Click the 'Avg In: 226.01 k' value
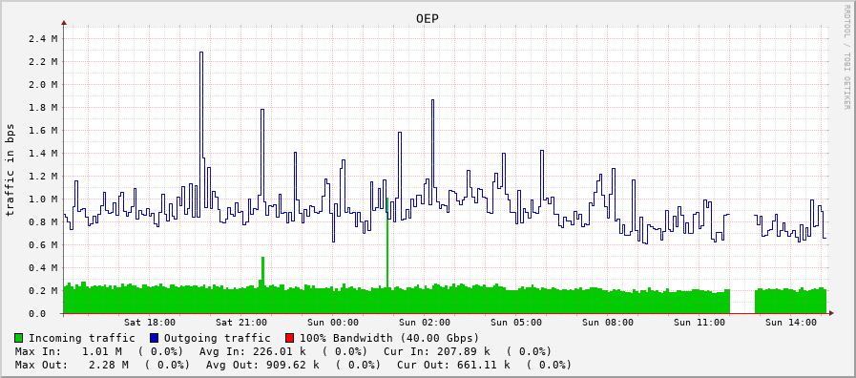856x378 pixels. pyautogui.click(x=253, y=351)
